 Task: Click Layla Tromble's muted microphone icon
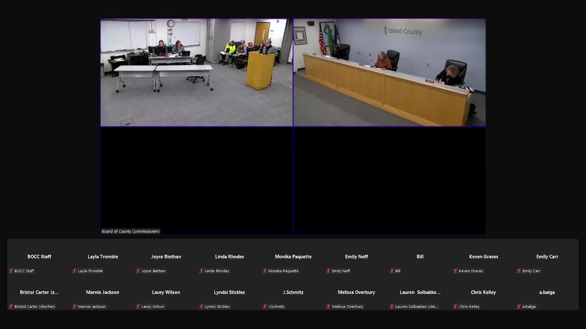click(74, 271)
